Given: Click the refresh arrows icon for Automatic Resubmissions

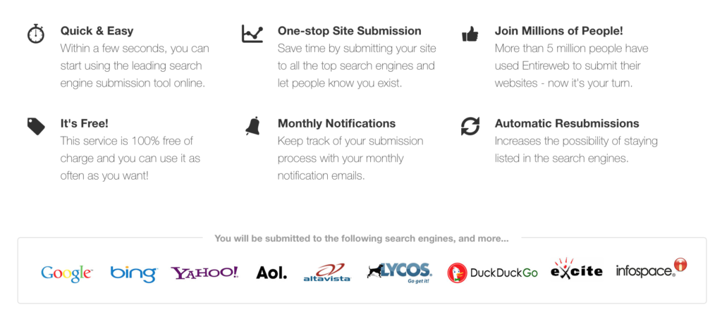Looking at the screenshot, I should [470, 126].
